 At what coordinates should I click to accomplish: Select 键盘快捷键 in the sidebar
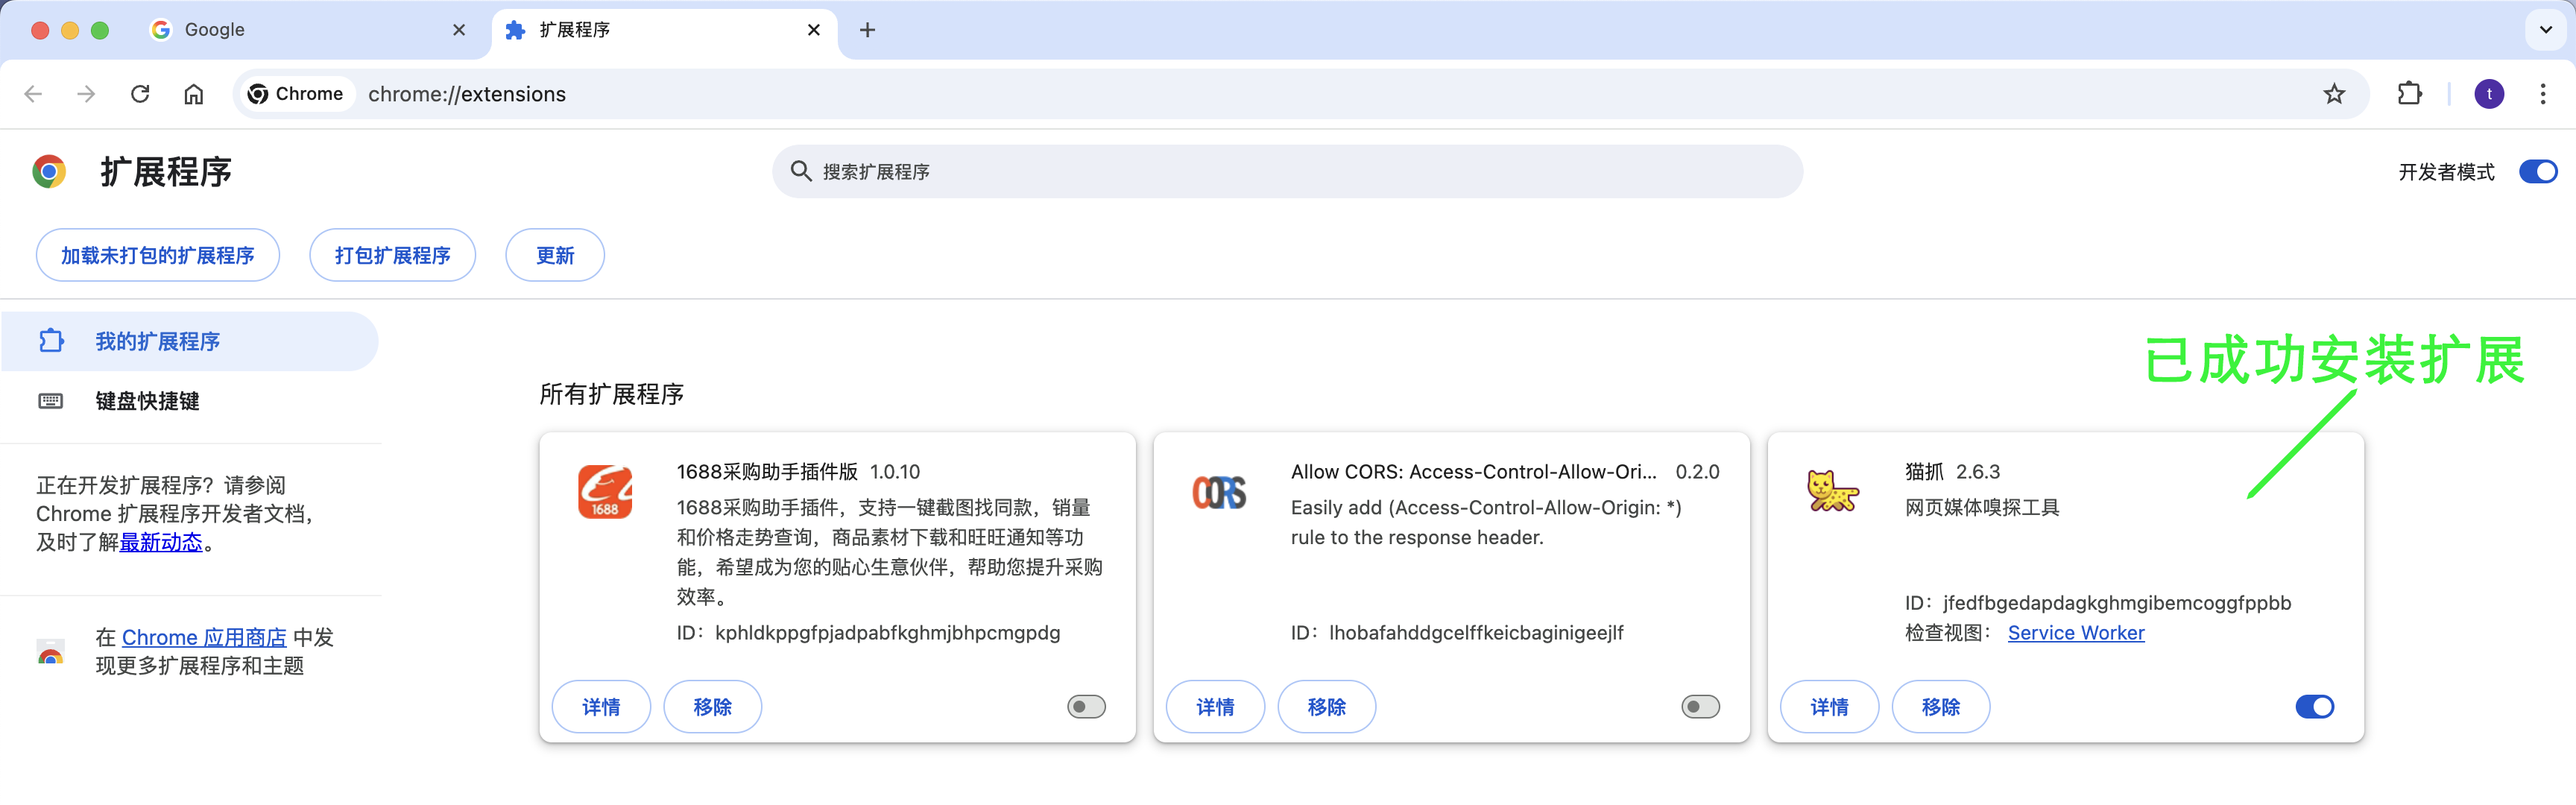[147, 401]
